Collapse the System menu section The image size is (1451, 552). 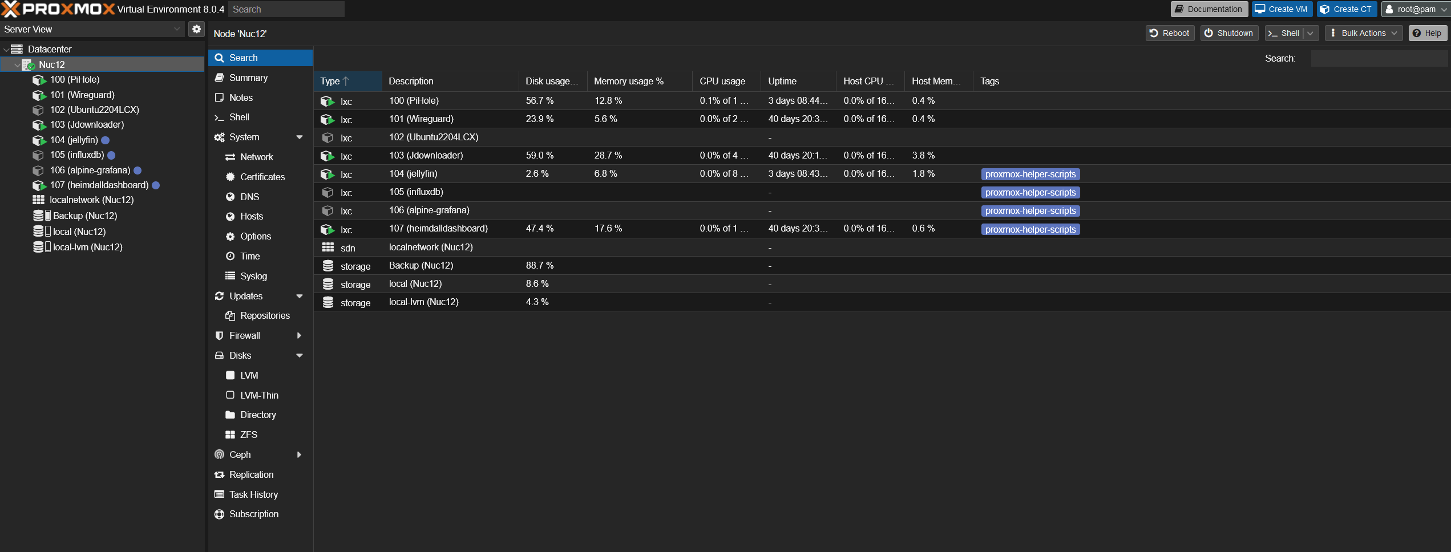pyautogui.click(x=300, y=137)
